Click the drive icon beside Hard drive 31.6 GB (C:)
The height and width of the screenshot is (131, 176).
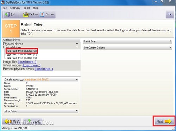pyautogui.click(x=9, y=51)
